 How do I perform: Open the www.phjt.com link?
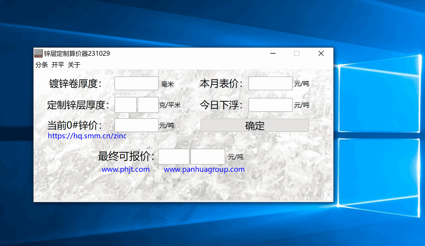click(126, 169)
